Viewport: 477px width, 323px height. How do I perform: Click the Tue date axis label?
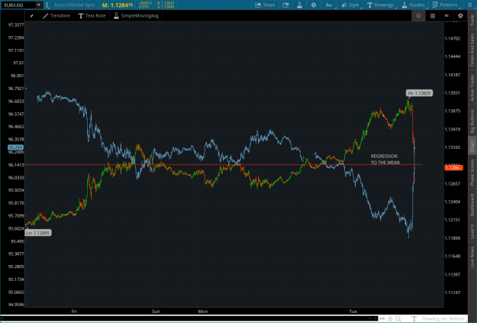tap(353, 311)
